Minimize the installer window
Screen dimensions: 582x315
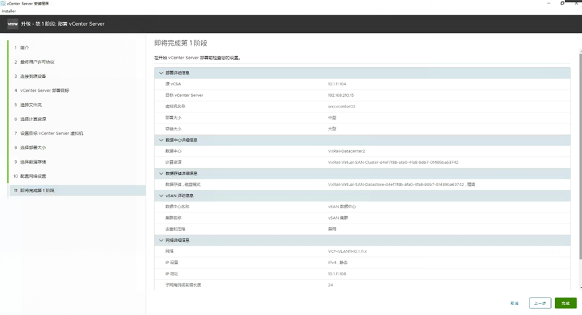coord(548,3)
